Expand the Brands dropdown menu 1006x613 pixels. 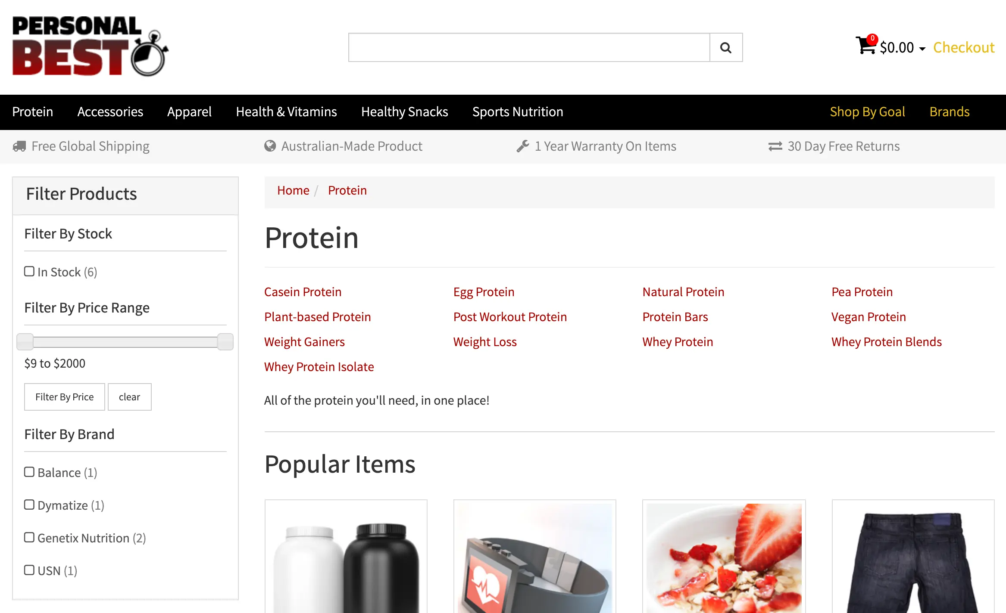(951, 111)
